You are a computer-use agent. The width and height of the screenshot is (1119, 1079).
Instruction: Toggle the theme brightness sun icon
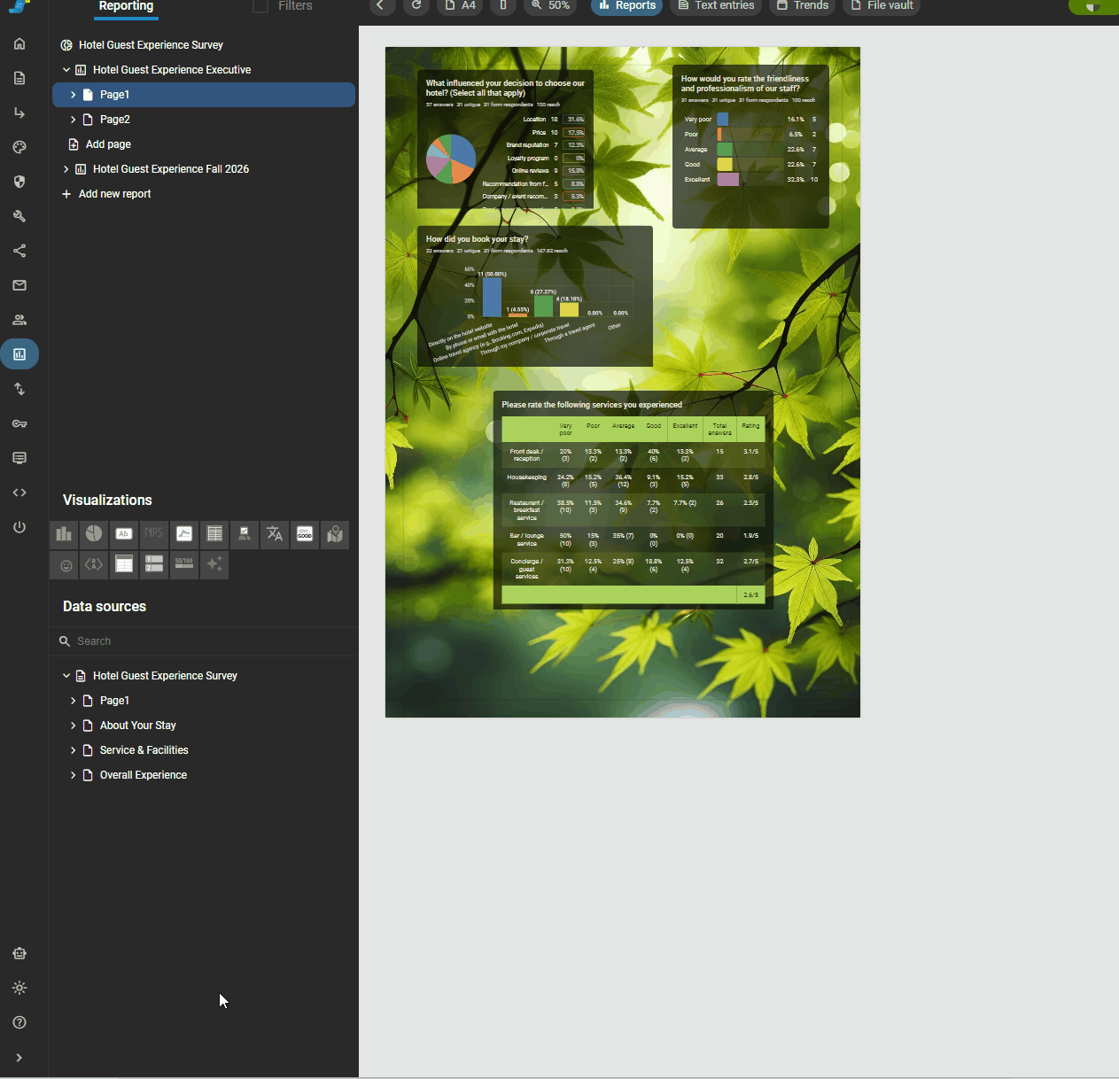19,988
